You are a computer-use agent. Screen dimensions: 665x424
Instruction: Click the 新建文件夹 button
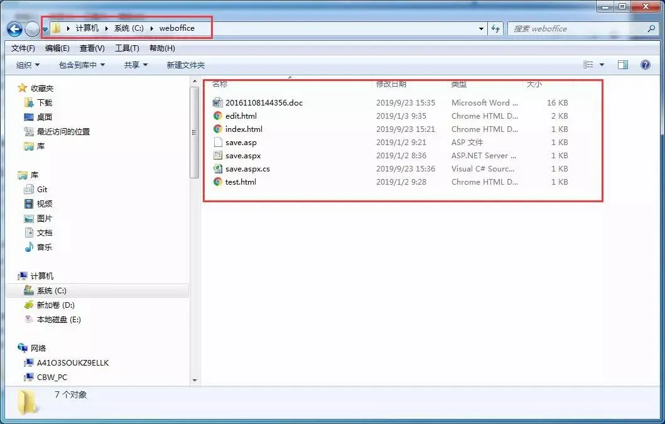pyautogui.click(x=186, y=65)
